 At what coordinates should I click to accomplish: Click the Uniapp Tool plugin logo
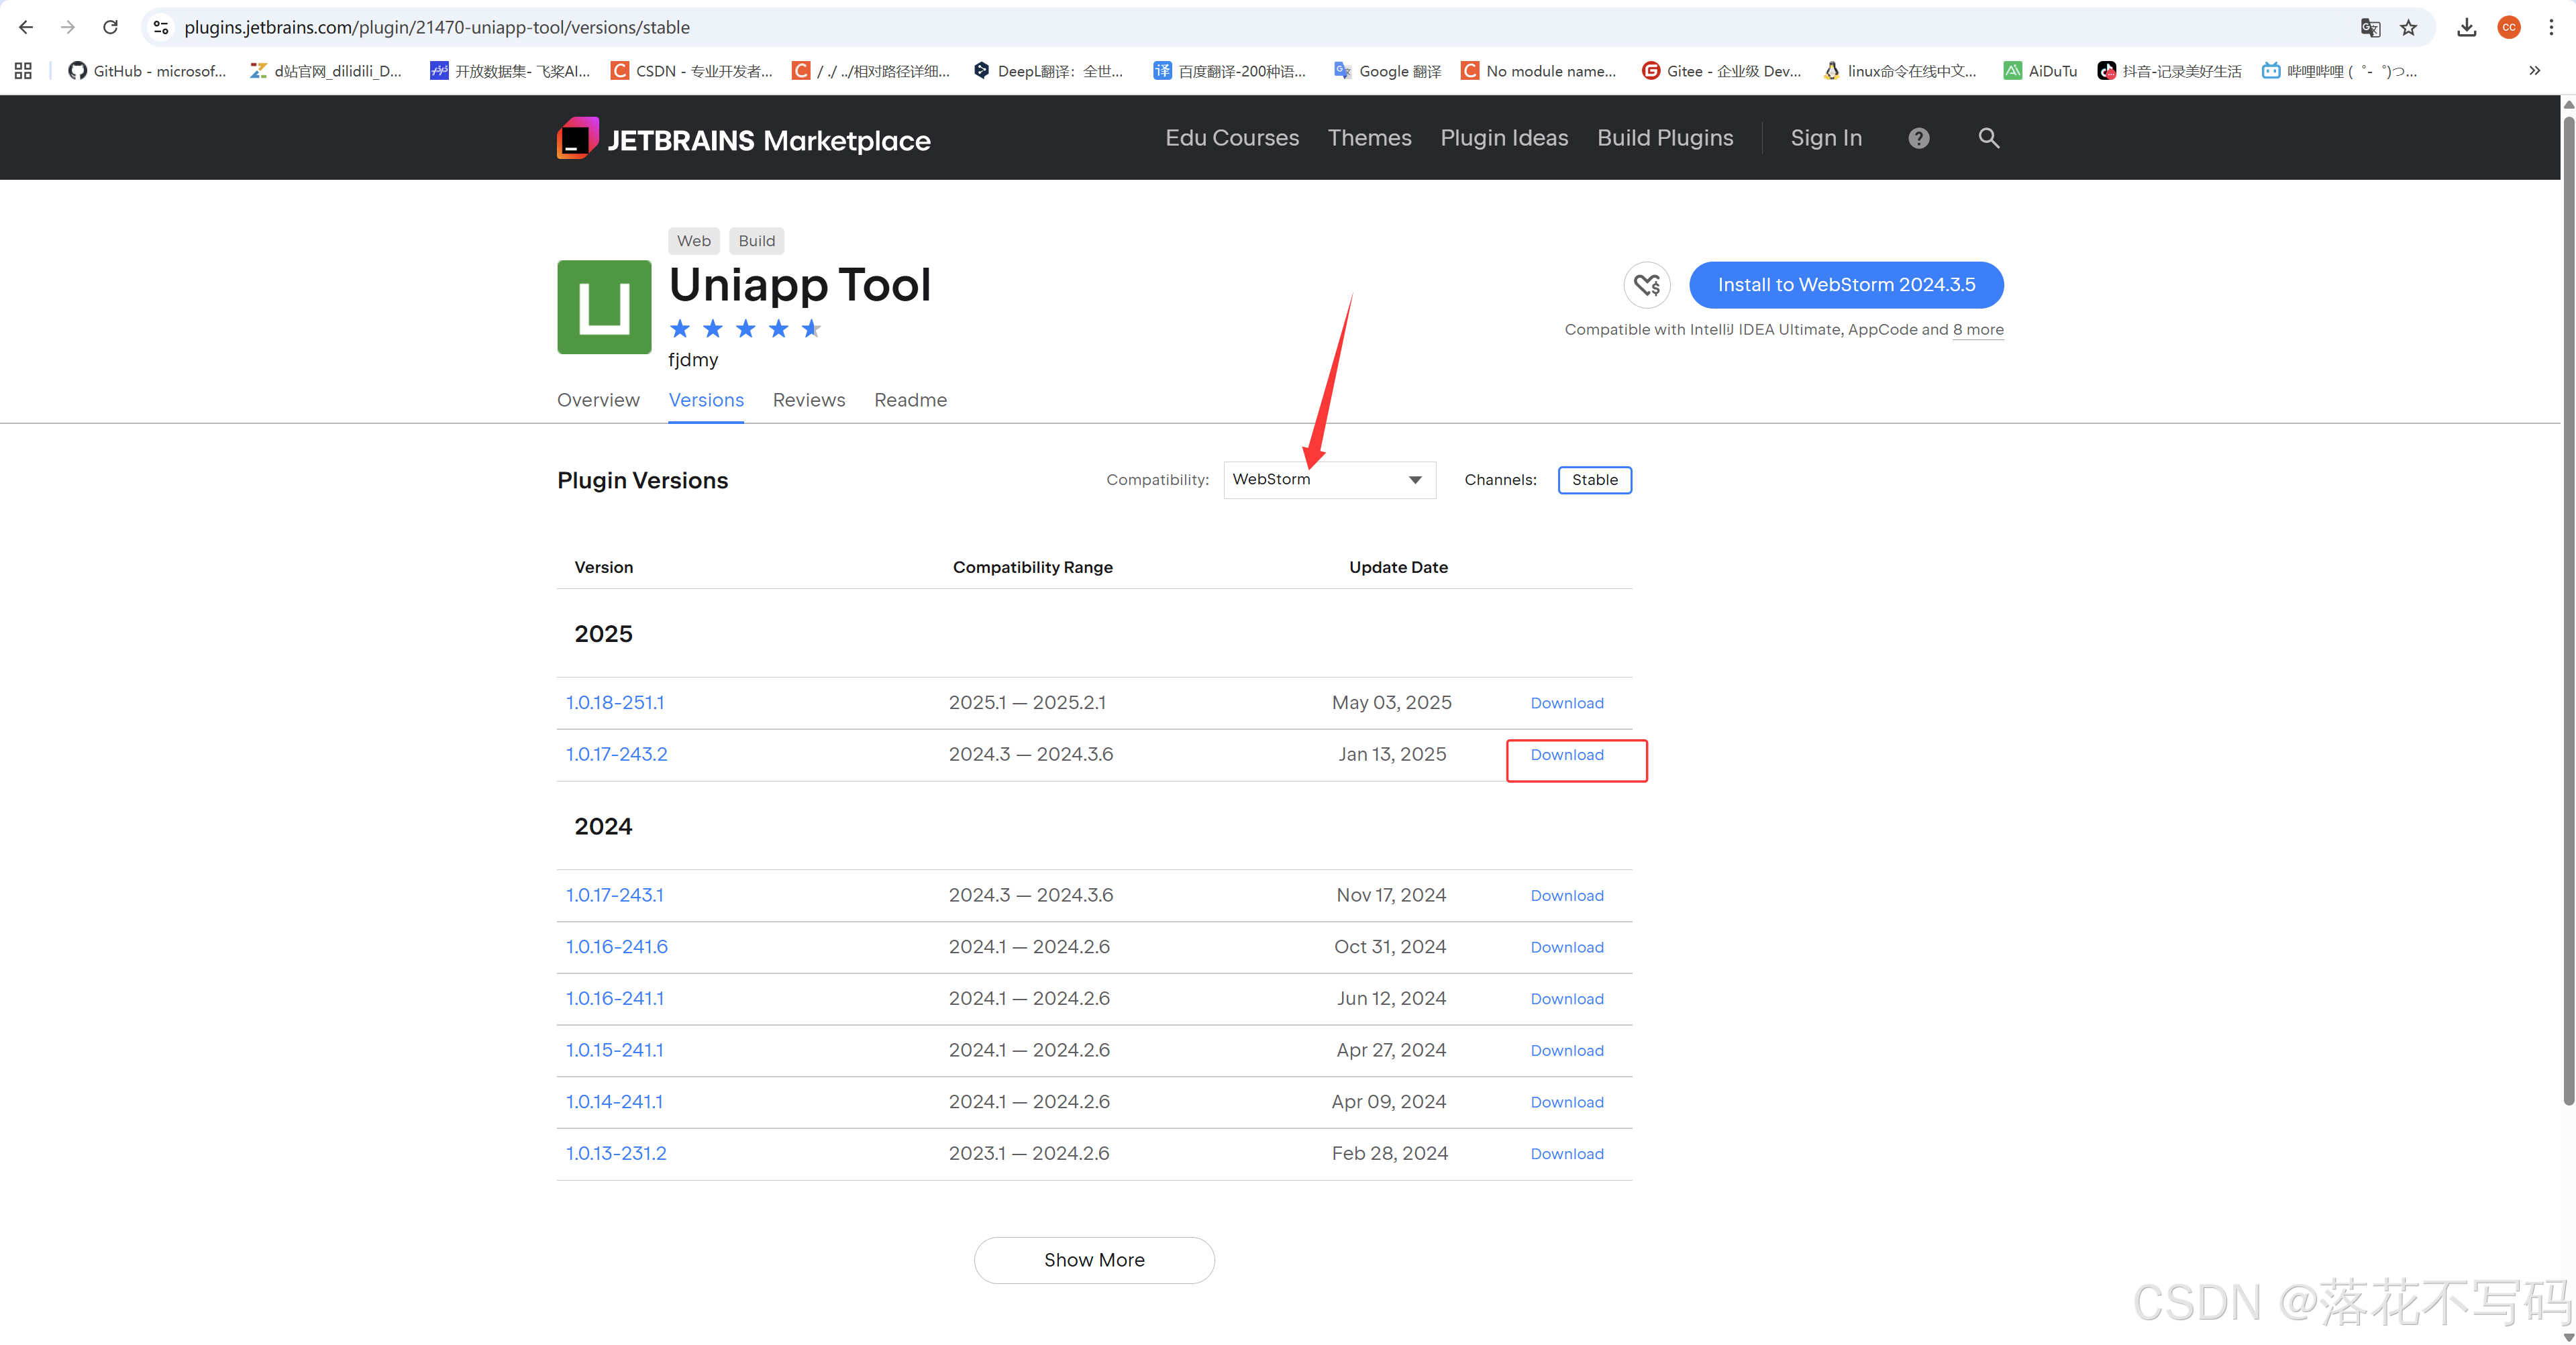click(x=603, y=306)
